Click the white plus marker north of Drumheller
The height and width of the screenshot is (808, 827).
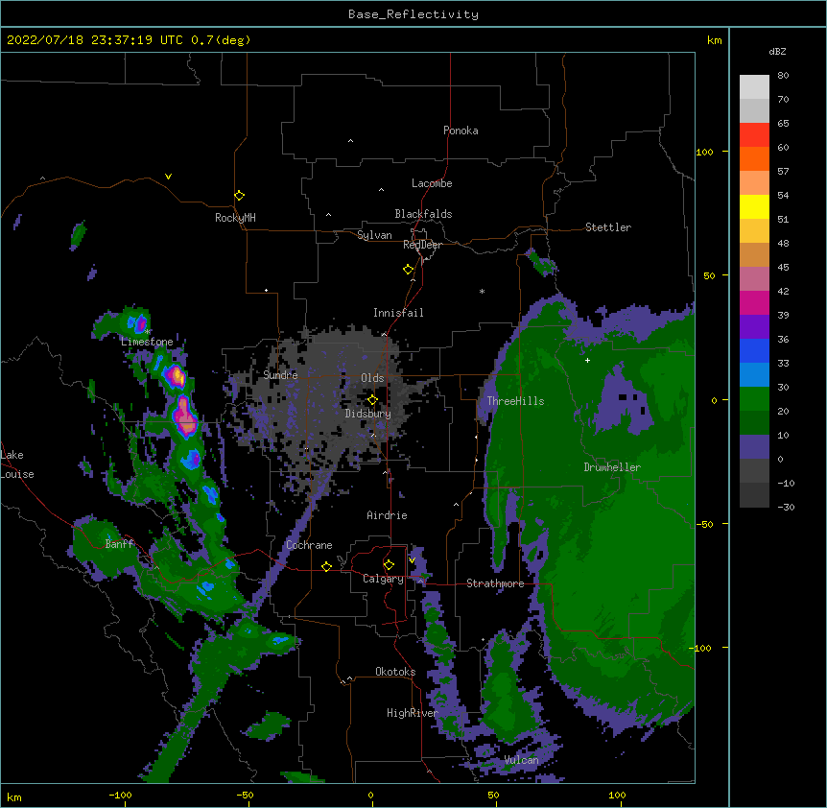click(587, 360)
